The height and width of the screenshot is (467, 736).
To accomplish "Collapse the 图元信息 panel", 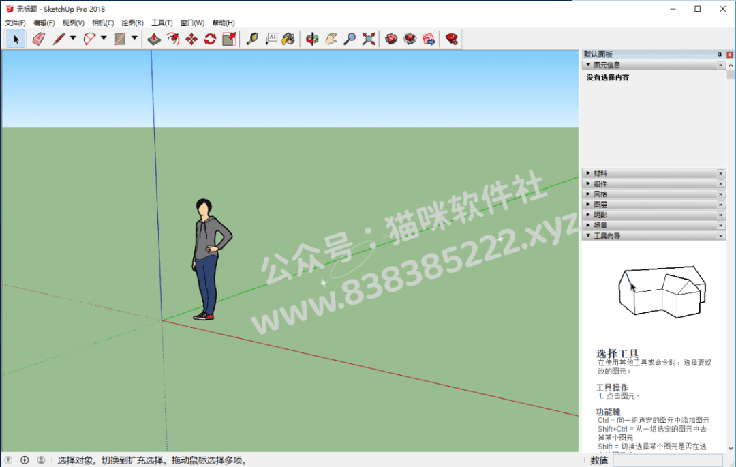I will [588, 65].
